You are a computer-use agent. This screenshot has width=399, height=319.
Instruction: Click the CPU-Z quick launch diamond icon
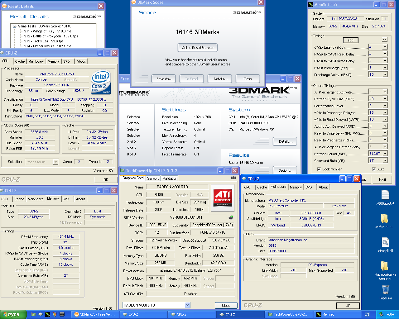point(41,314)
